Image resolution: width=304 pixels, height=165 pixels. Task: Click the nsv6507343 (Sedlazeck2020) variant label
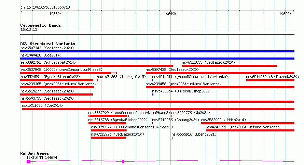pos(47,48)
